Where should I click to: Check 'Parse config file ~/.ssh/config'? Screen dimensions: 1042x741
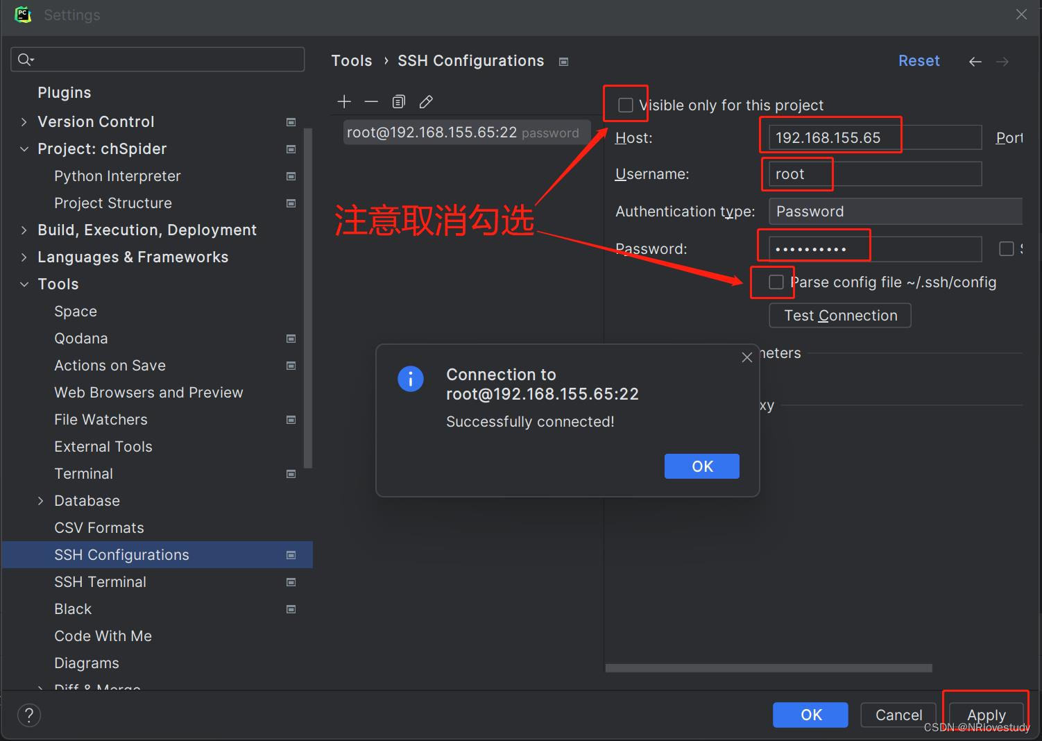tap(775, 282)
